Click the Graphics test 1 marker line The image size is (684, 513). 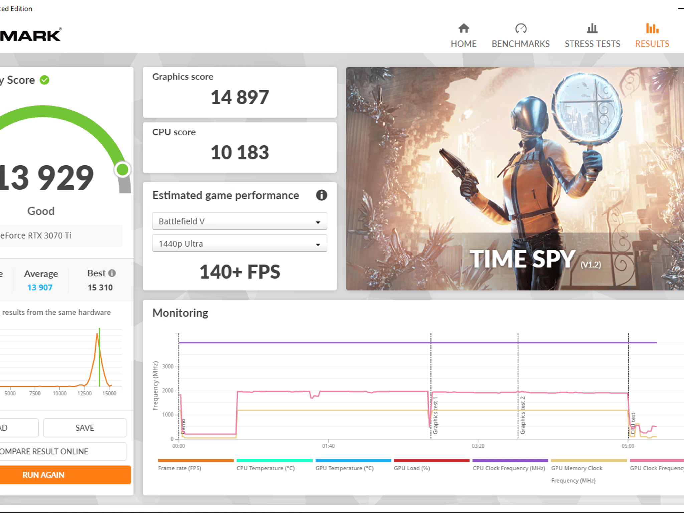click(x=431, y=386)
